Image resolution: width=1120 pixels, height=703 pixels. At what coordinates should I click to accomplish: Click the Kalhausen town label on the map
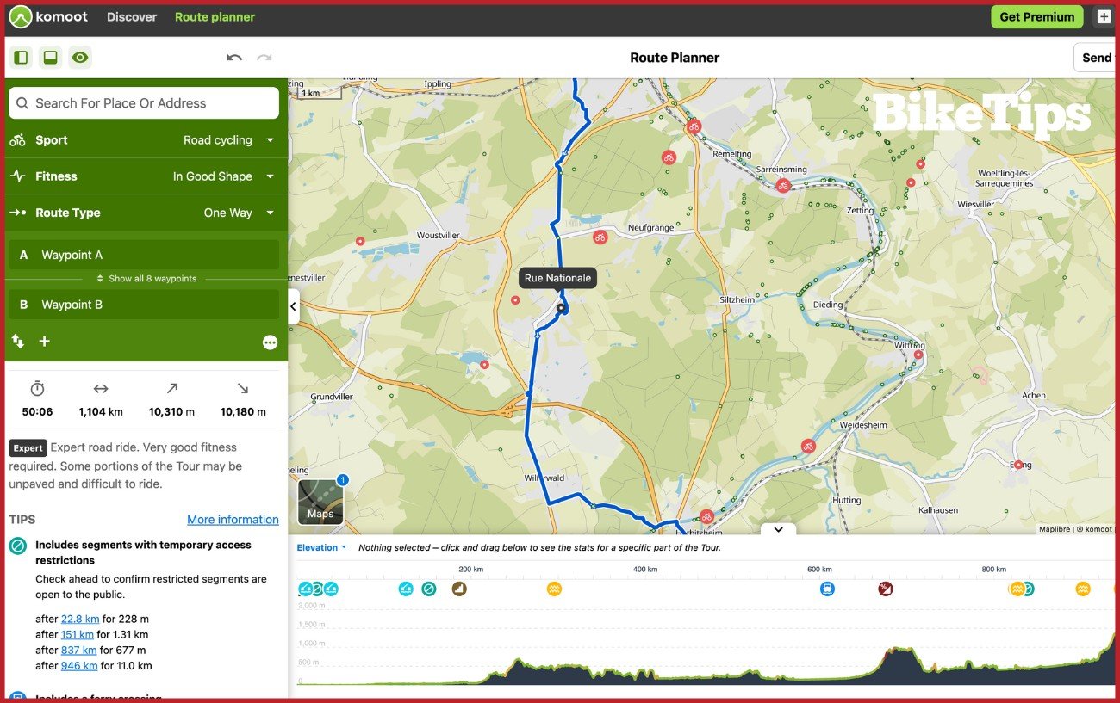click(x=939, y=509)
